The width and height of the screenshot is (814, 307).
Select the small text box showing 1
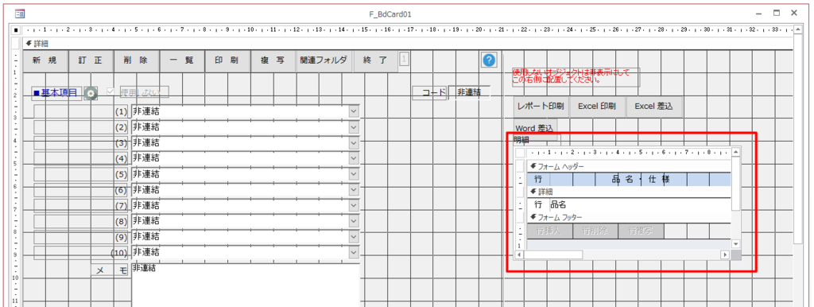tap(404, 60)
